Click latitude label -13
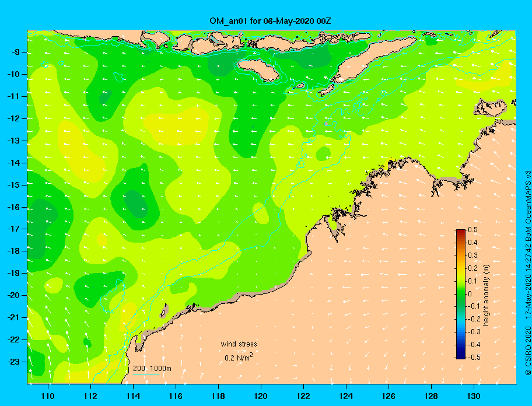Image resolution: width=532 pixels, height=406 pixels. (x=14, y=141)
